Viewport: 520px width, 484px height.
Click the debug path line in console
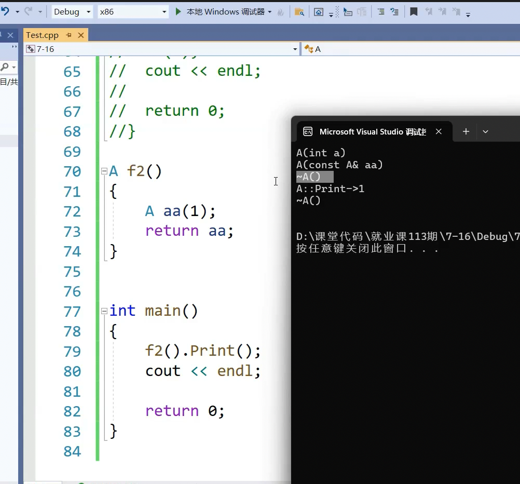[408, 237]
